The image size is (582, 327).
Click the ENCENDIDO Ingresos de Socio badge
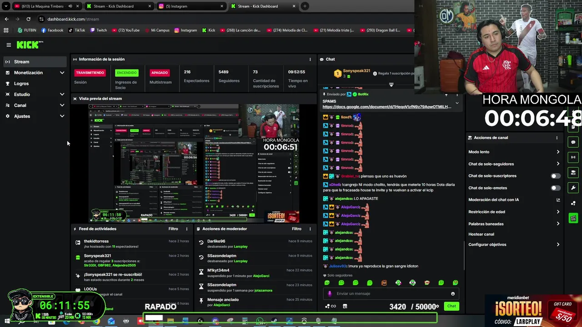click(x=127, y=73)
